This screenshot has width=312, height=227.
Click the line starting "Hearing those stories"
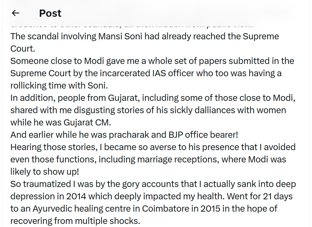[153, 147]
